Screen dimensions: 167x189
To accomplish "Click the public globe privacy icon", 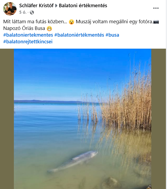I will click(32, 12).
